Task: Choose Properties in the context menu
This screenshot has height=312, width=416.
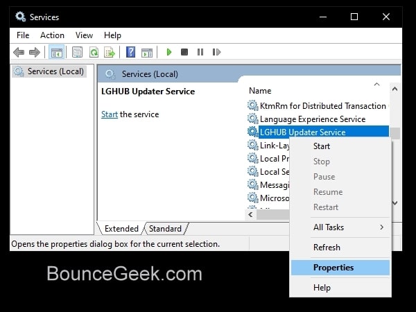Action: [340, 268]
